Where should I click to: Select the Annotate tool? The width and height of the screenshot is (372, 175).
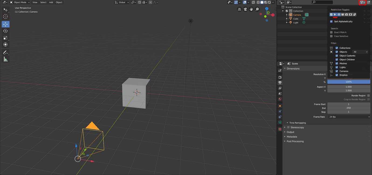(x=5, y=52)
